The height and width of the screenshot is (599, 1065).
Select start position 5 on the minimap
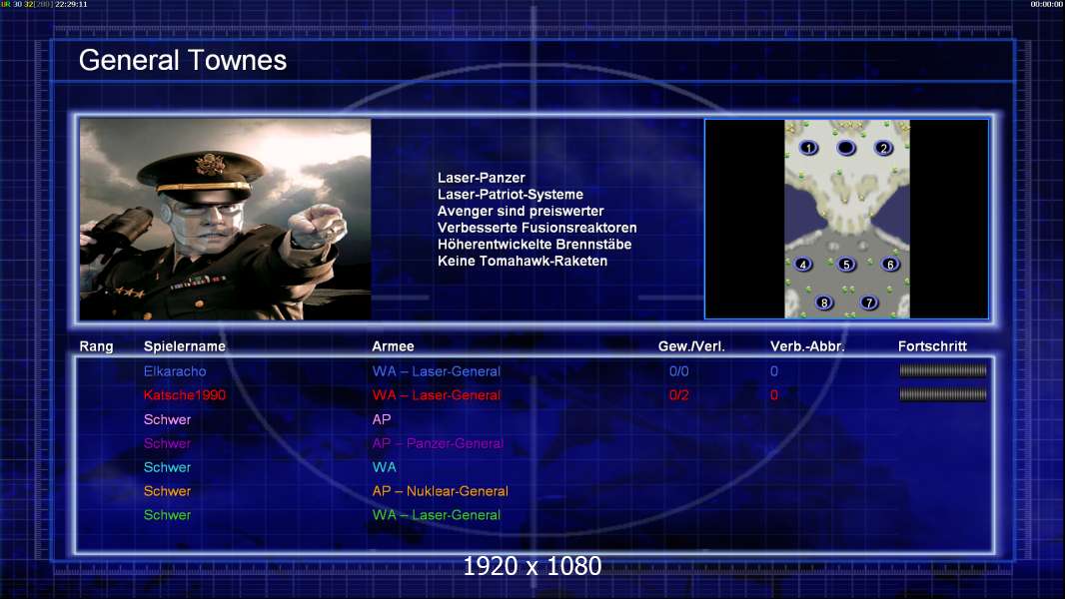coord(845,265)
